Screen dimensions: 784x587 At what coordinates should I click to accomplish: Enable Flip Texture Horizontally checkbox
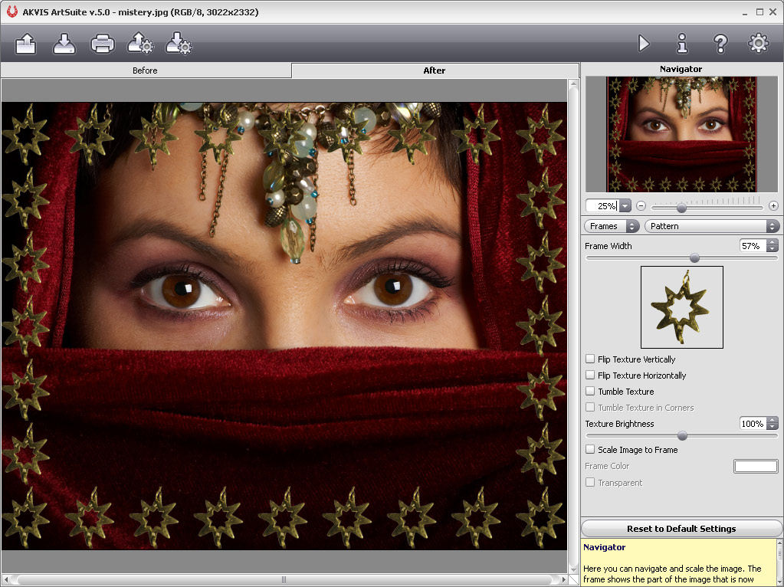(x=590, y=375)
